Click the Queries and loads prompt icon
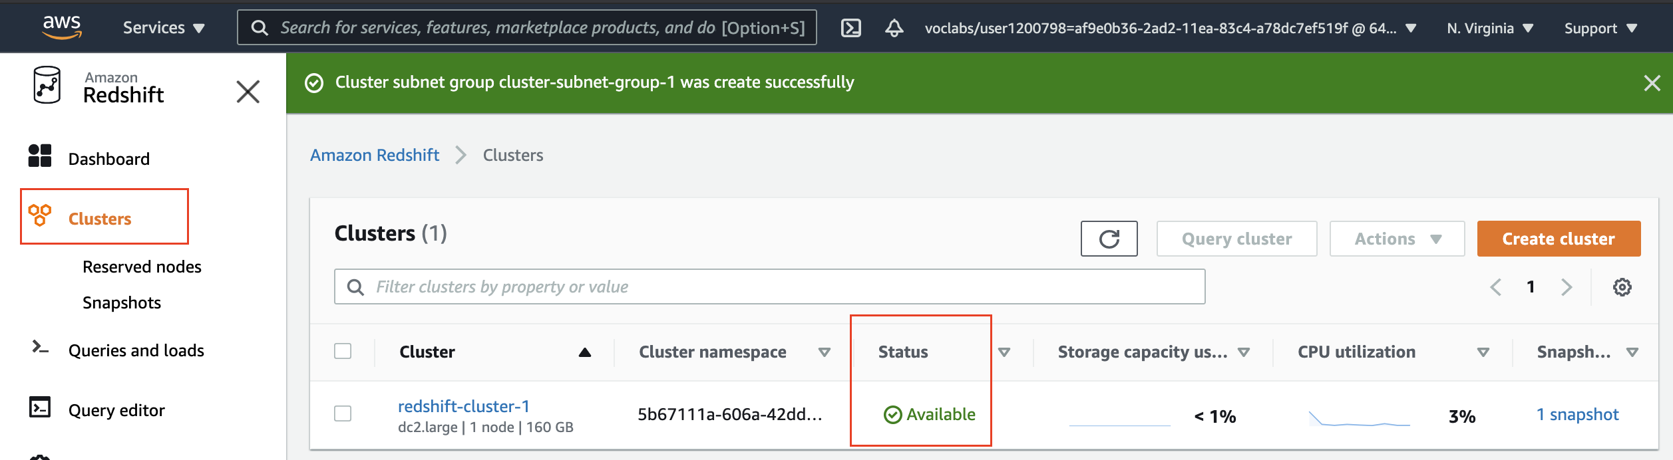 coord(40,347)
